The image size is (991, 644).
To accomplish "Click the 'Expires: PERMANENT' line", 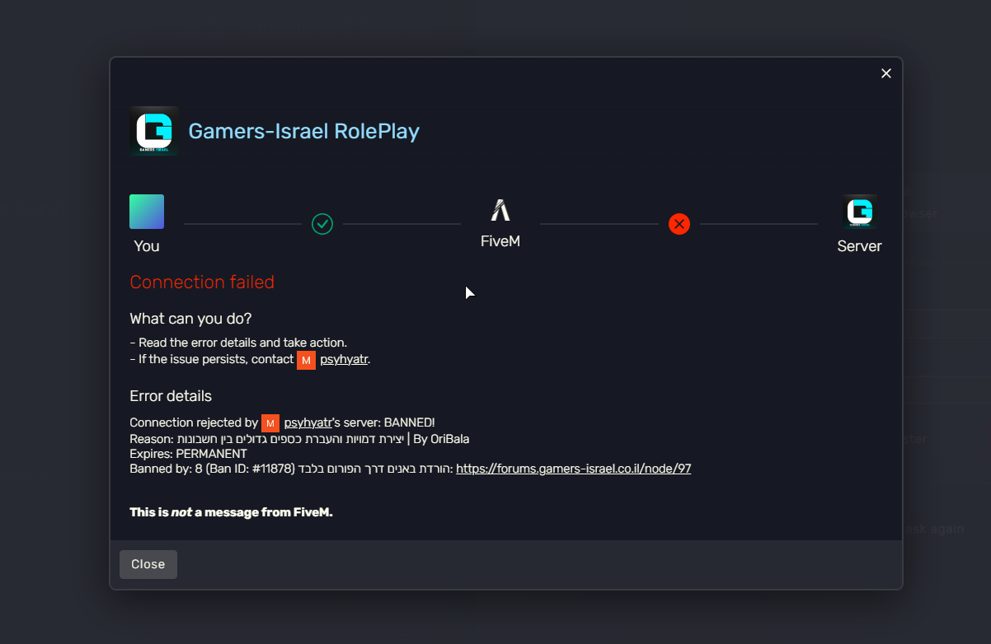I will coord(188,454).
